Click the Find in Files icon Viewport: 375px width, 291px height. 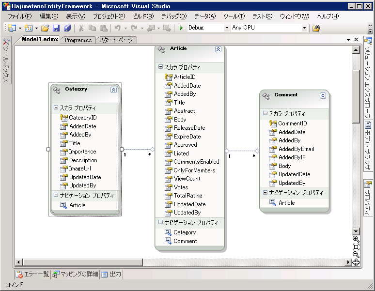(316, 28)
